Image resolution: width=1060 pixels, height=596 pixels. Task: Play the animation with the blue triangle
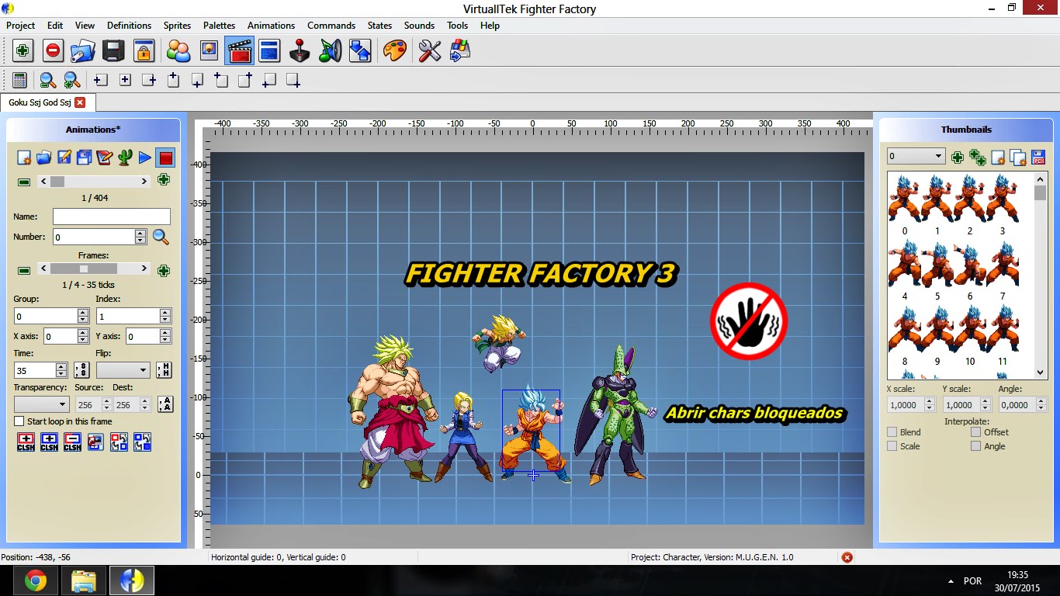click(x=145, y=158)
